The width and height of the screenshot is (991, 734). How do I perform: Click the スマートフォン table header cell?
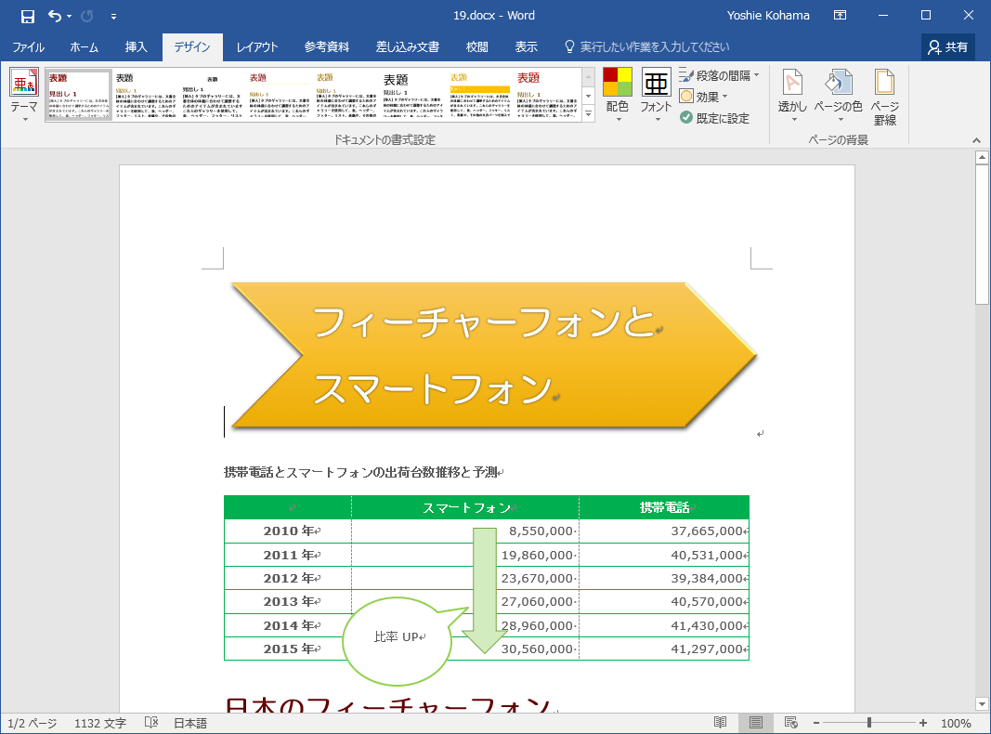pyautogui.click(x=465, y=507)
